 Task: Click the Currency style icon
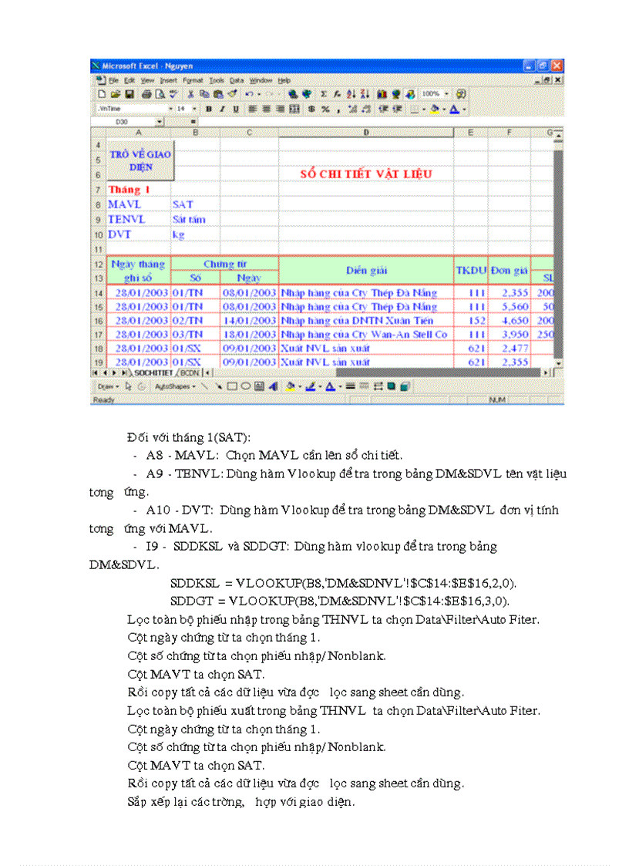pyautogui.click(x=310, y=109)
